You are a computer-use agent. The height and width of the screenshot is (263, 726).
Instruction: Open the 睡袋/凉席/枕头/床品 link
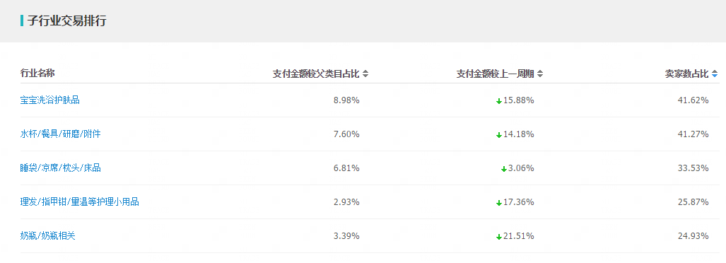61,168
